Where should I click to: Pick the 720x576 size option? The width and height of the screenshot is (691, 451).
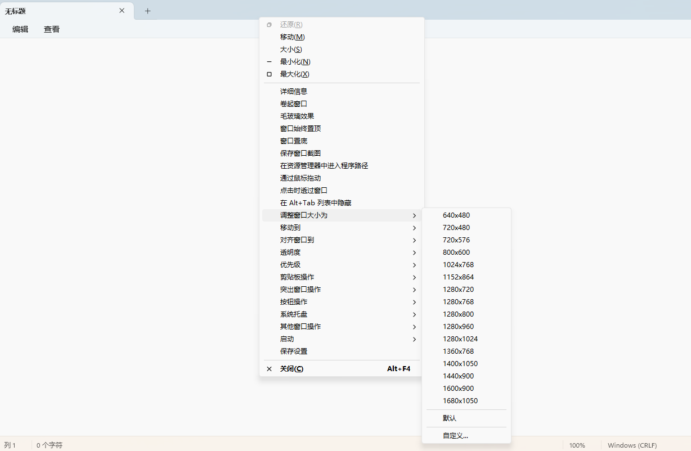point(466,240)
